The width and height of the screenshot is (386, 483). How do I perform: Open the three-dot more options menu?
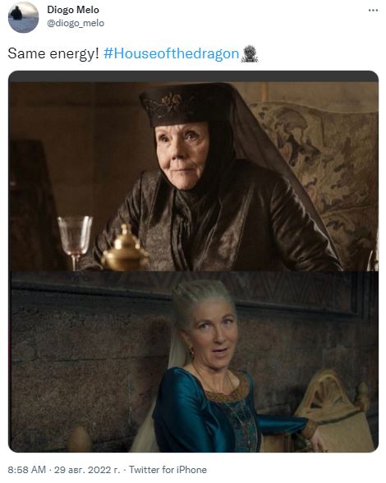(x=373, y=11)
